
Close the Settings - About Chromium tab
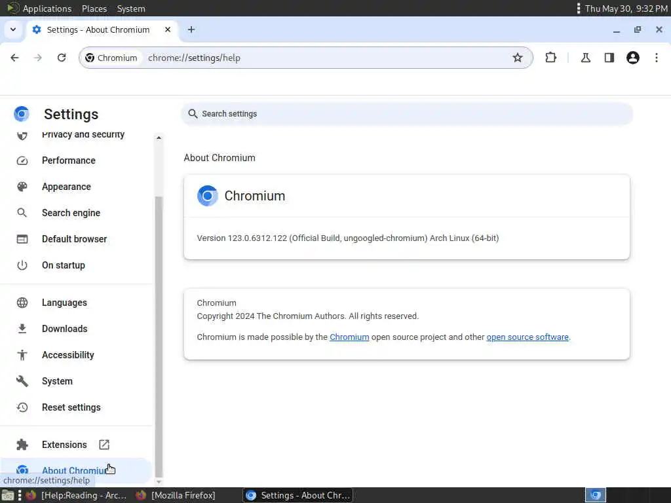pyautogui.click(x=168, y=29)
